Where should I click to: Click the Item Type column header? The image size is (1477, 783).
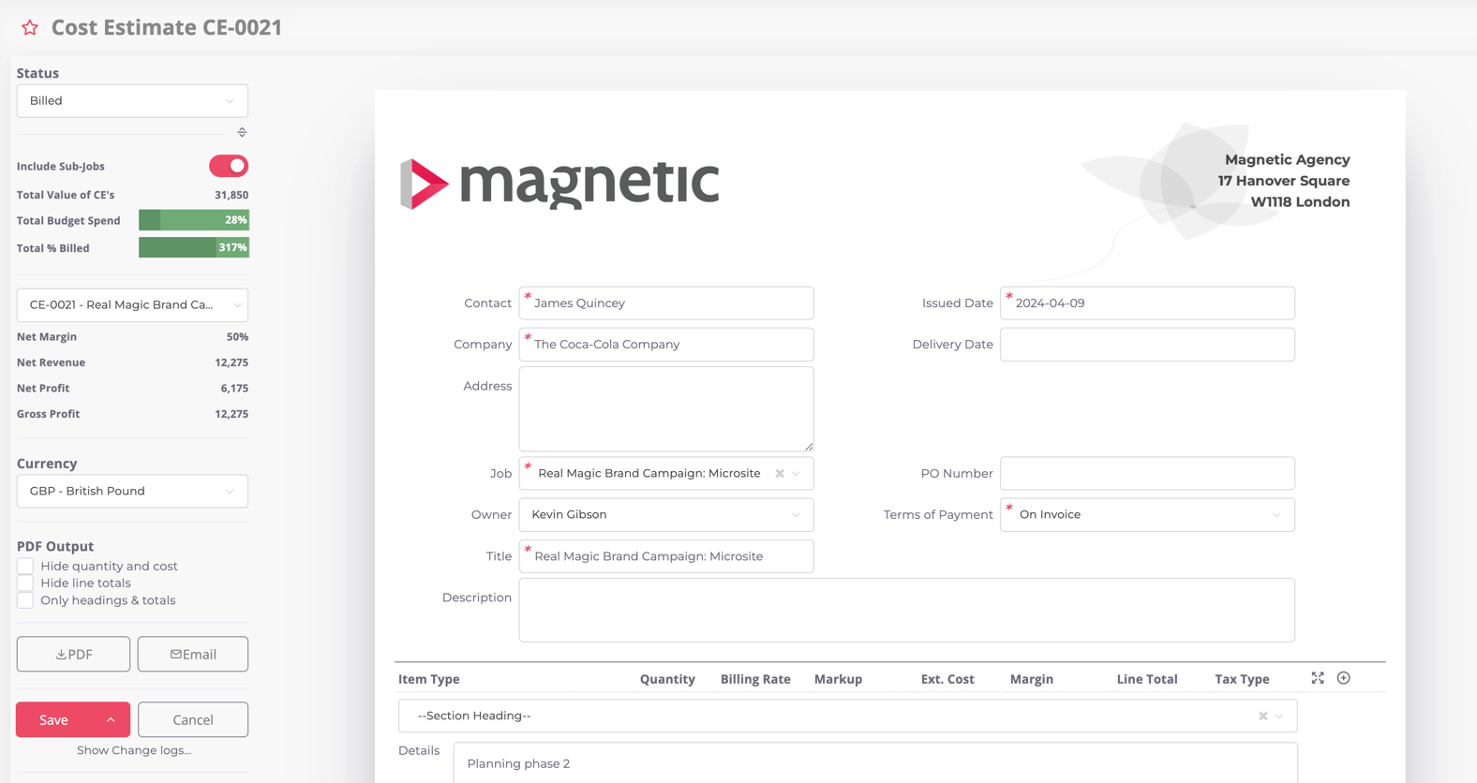429,680
